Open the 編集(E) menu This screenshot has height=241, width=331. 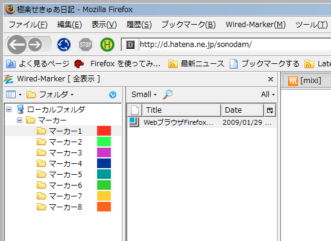[x=69, y=25]
